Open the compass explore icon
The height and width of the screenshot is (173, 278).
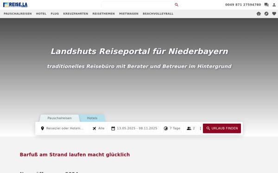pos(266,13)
